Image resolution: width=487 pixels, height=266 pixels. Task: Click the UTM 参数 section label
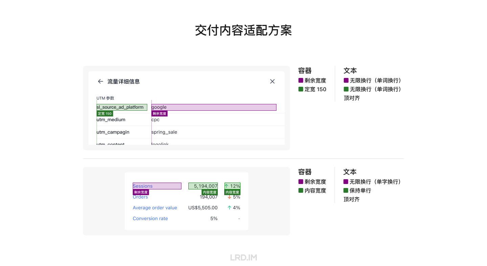pyautogui.click(x=106, y=98)
